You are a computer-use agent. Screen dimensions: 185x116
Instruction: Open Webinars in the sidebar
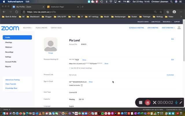(9, 47)
